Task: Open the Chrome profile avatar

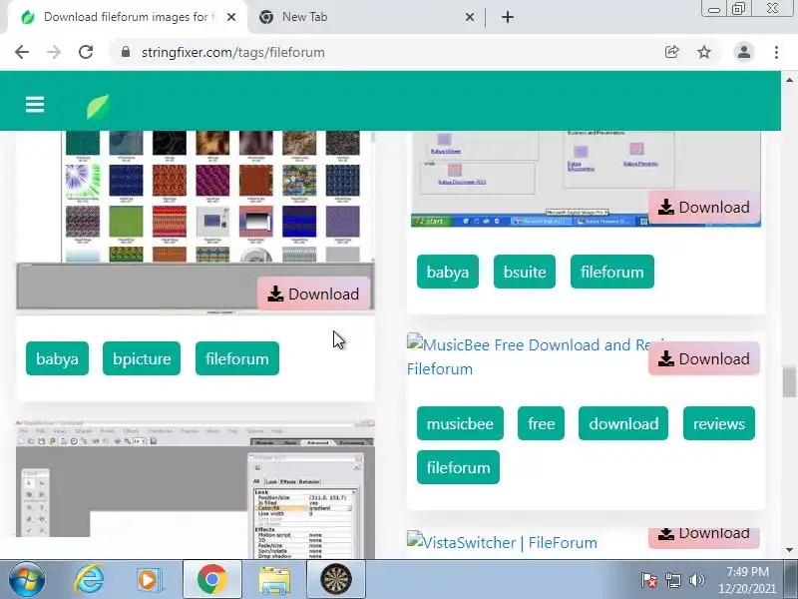Action: tap(743, 52)
